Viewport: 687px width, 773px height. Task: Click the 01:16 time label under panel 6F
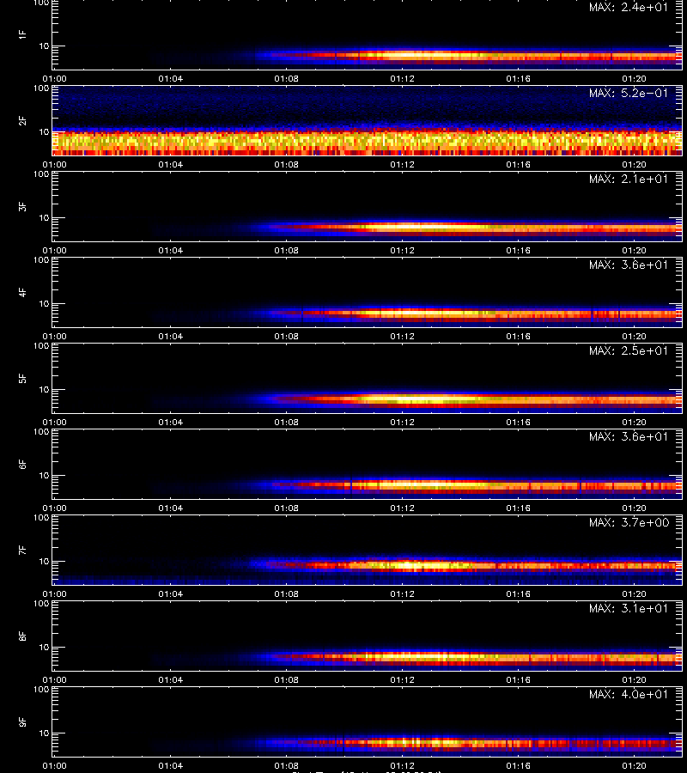click(x=518, y=508)
